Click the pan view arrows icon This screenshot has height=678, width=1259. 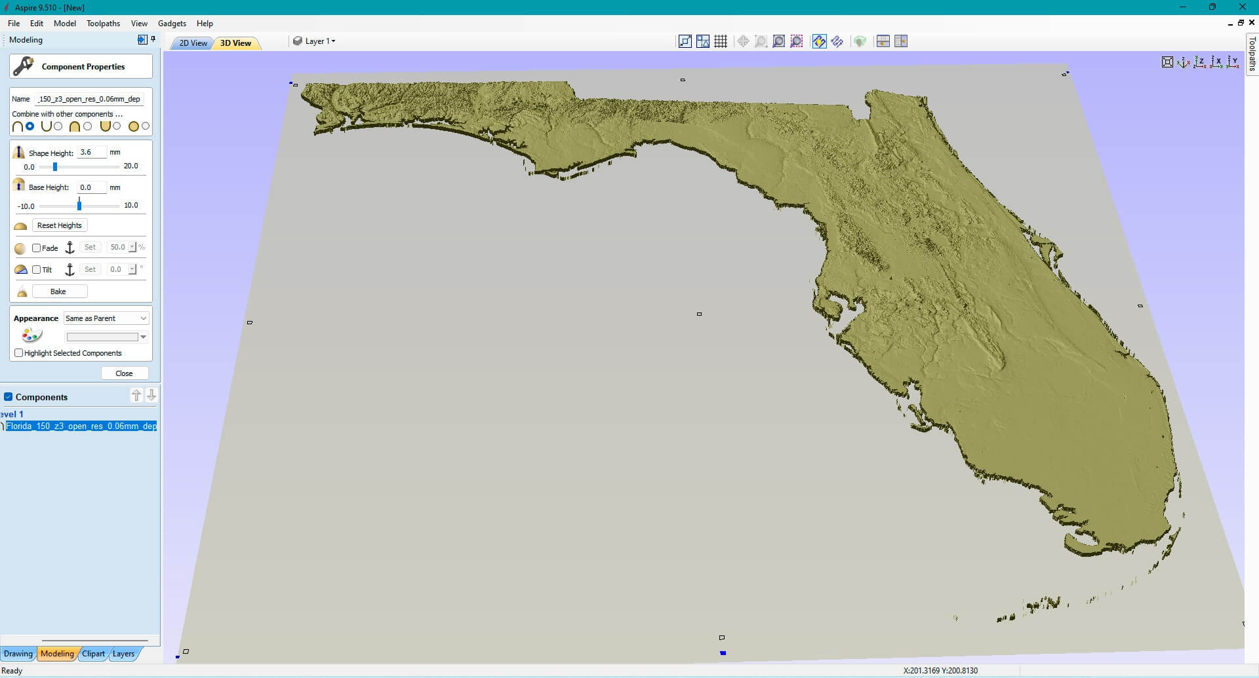click(743, 41)
